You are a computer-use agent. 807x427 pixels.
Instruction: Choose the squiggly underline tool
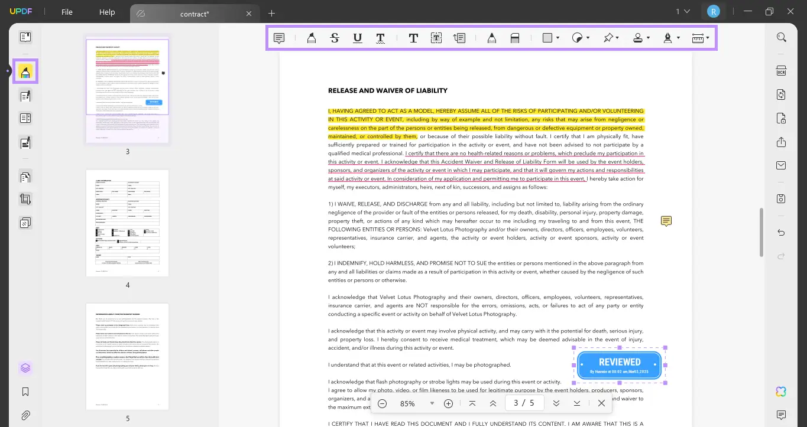click(380, 38)
